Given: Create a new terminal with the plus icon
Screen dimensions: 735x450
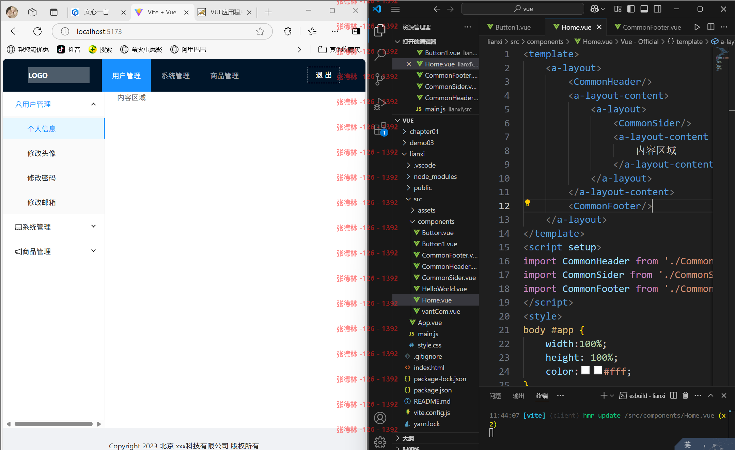Looking at the screenshot, I should click(604, 395).
